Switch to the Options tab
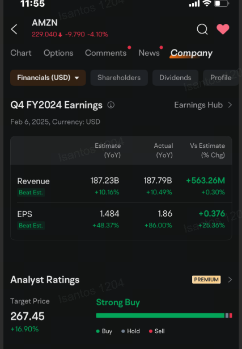Viewport: 242px width, 349px height. click(58, 53)
